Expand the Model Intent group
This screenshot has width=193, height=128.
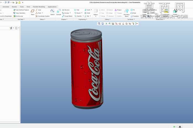[160, 19]
